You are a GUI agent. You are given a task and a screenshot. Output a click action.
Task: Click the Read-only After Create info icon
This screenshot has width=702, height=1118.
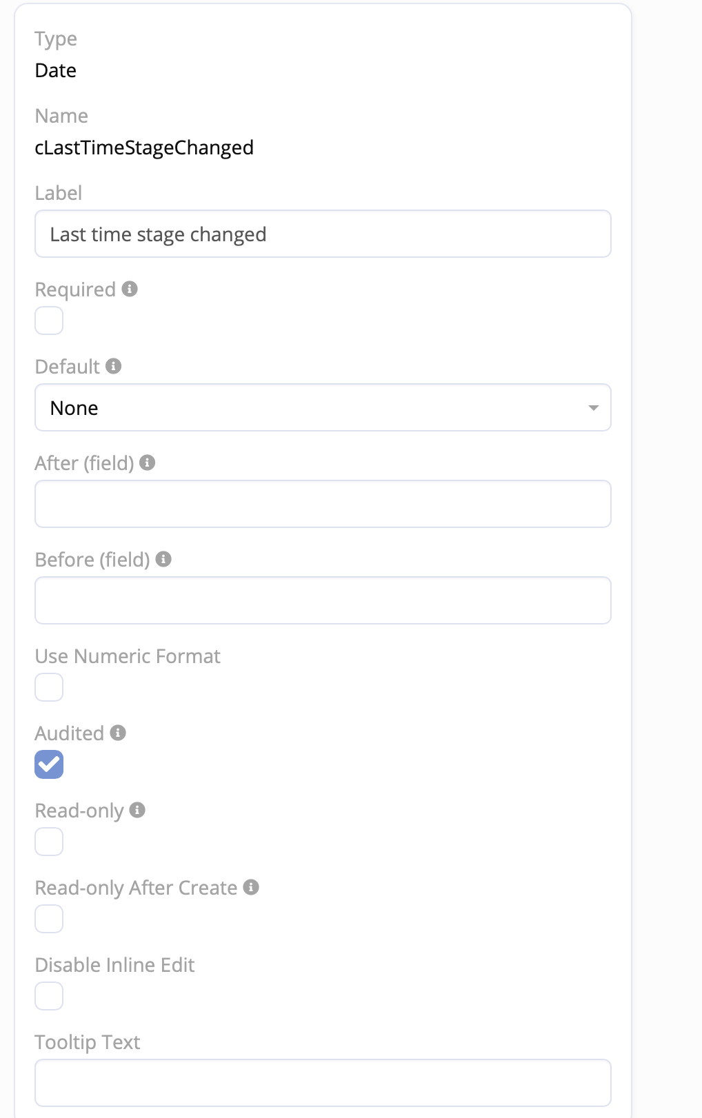pos(251,887)
